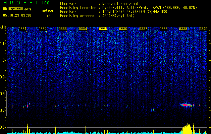Click time marker 0337
Image resolution: width=211 pixels, height=134 pixels.
[143, 29]
